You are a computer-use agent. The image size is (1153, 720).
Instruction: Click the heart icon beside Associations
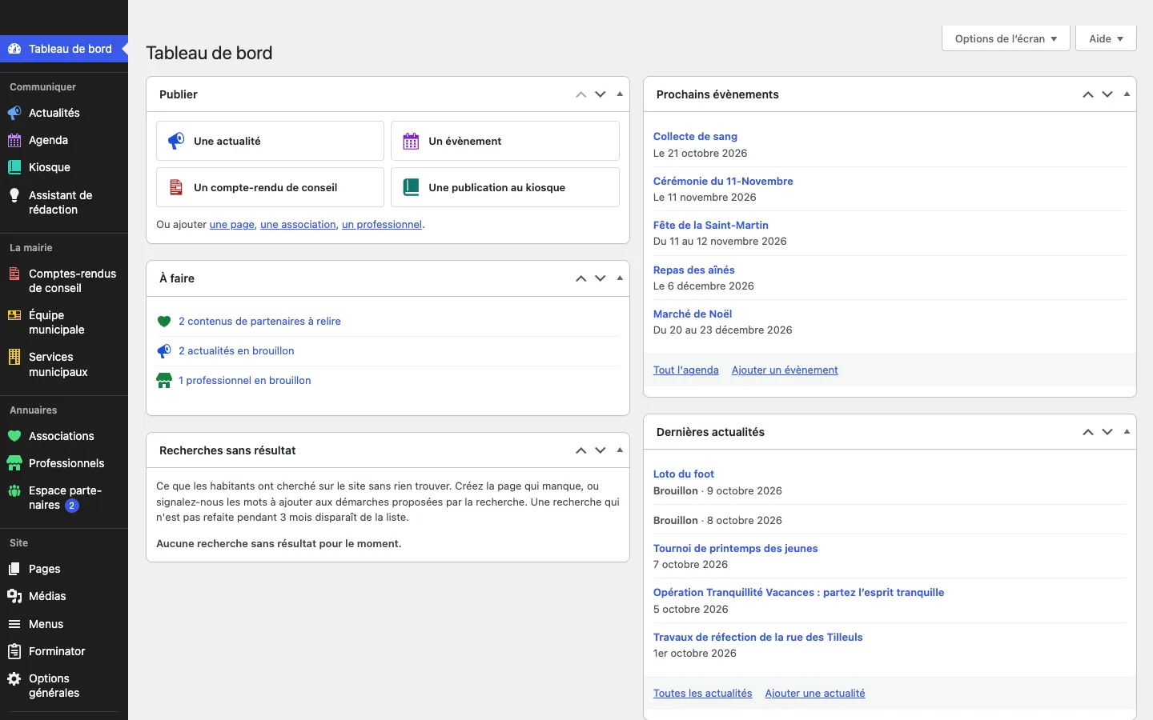coord(14,436)
